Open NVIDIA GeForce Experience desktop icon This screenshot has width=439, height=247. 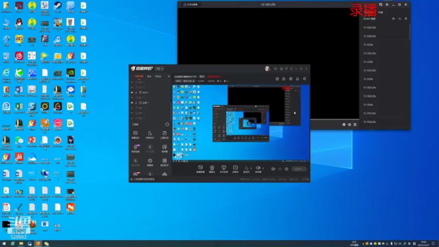coord(71,73)
